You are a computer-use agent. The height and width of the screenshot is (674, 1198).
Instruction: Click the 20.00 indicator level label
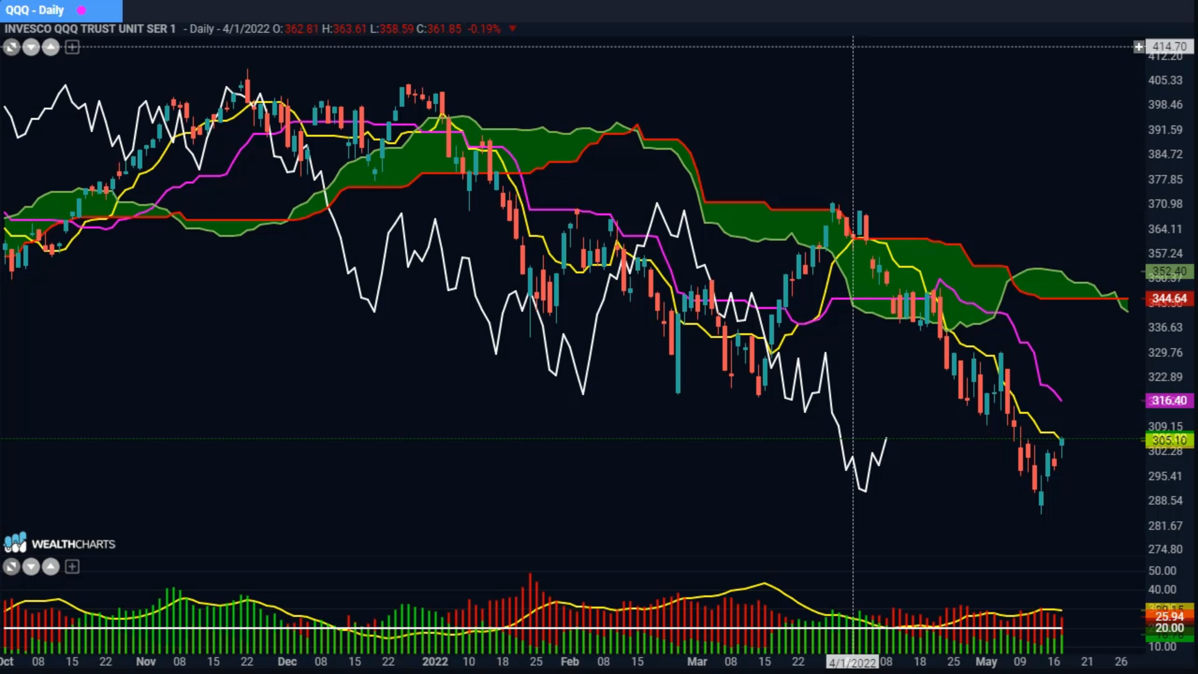[1170, 628]
